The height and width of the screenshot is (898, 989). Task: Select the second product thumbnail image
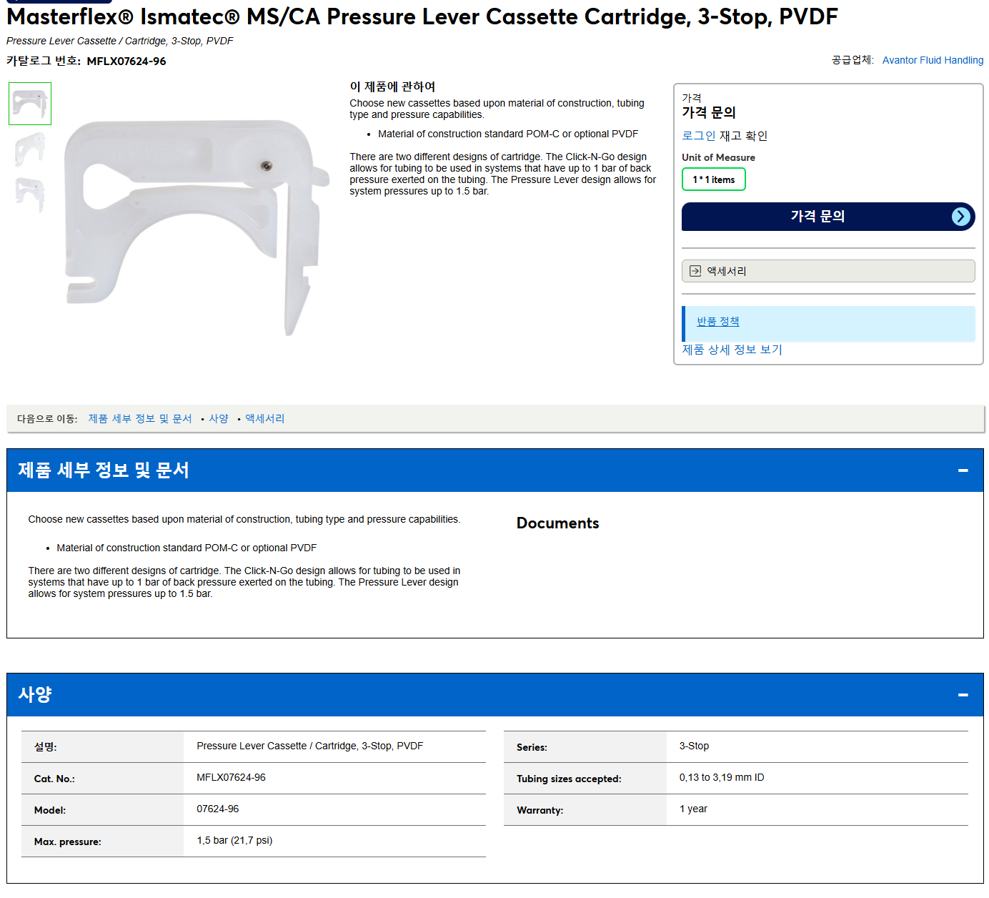(x=30, y=149)
